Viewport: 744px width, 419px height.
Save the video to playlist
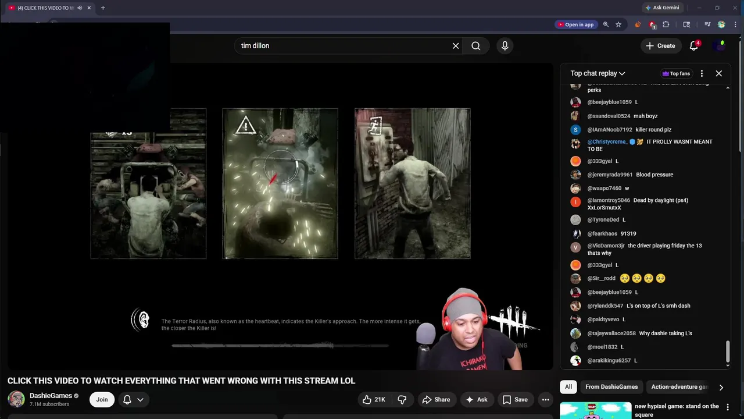pos(515,399)
